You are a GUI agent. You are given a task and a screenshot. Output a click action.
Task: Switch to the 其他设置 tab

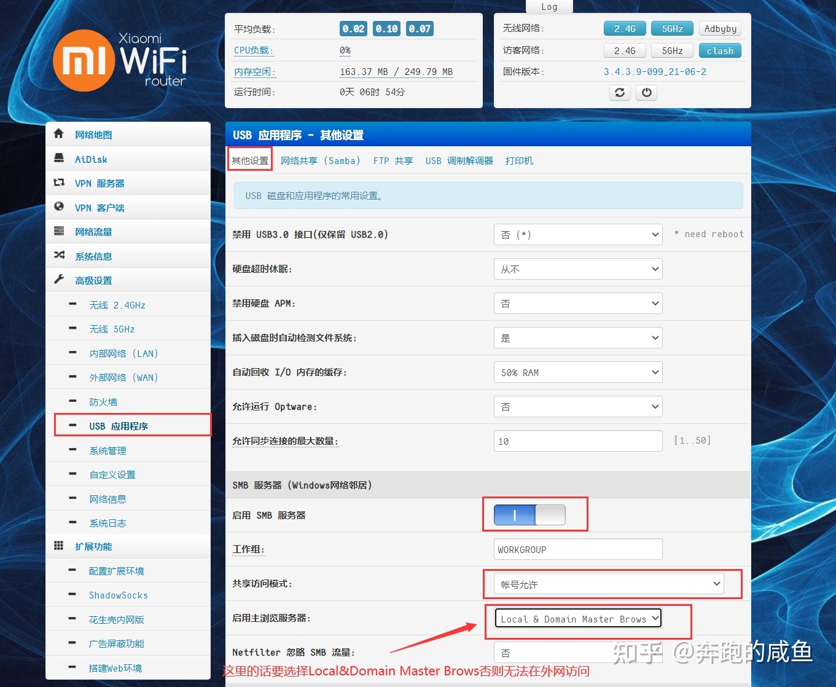point(250,160)
